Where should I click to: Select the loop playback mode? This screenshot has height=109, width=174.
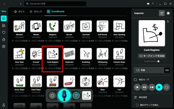(x=166, y=87)
